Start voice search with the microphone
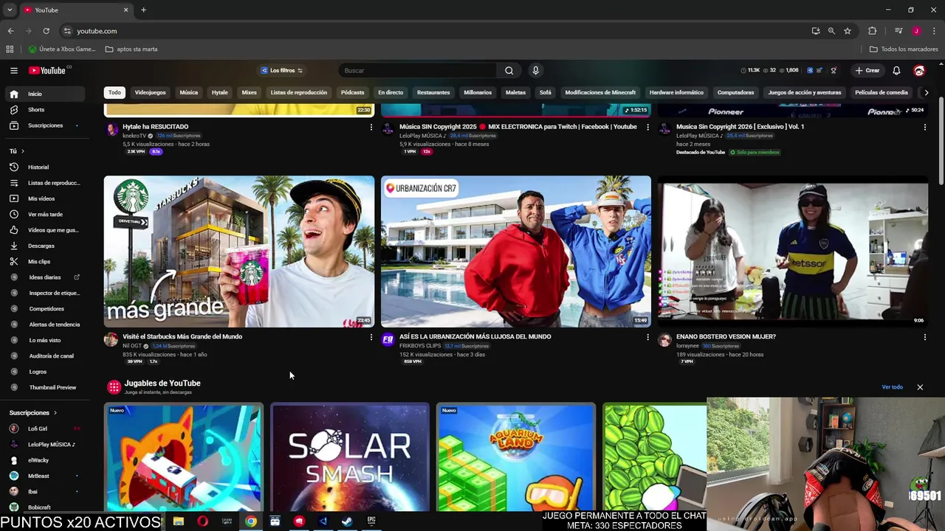The image size is (945, 531). pos(536,71)
